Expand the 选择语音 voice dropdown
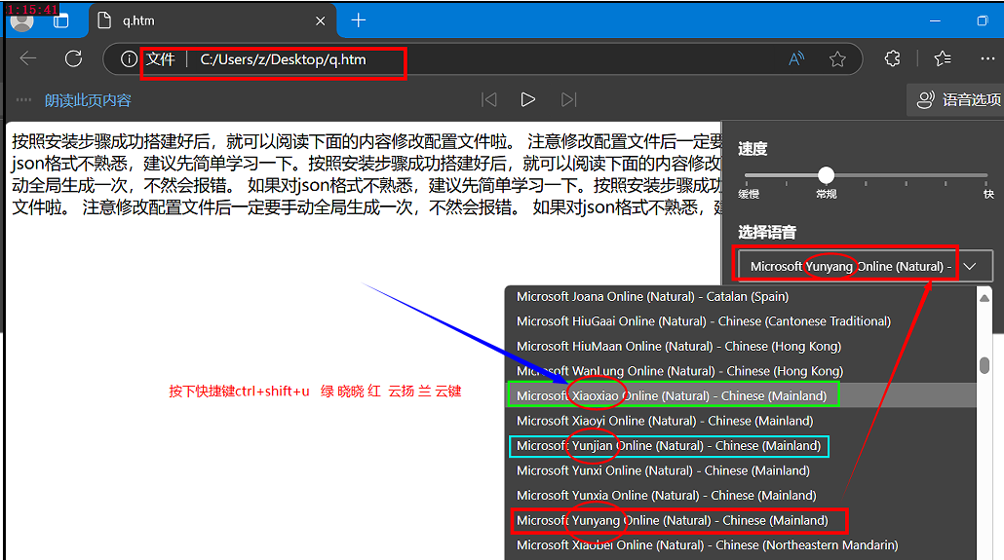Viewport: 1004px width, 560px height. point(865,266)
